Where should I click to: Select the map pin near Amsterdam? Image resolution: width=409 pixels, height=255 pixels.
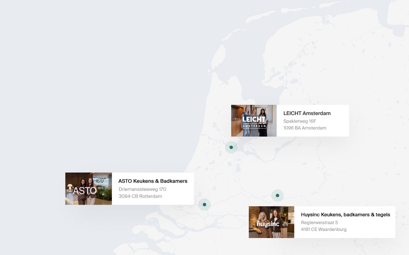(231, 147)
